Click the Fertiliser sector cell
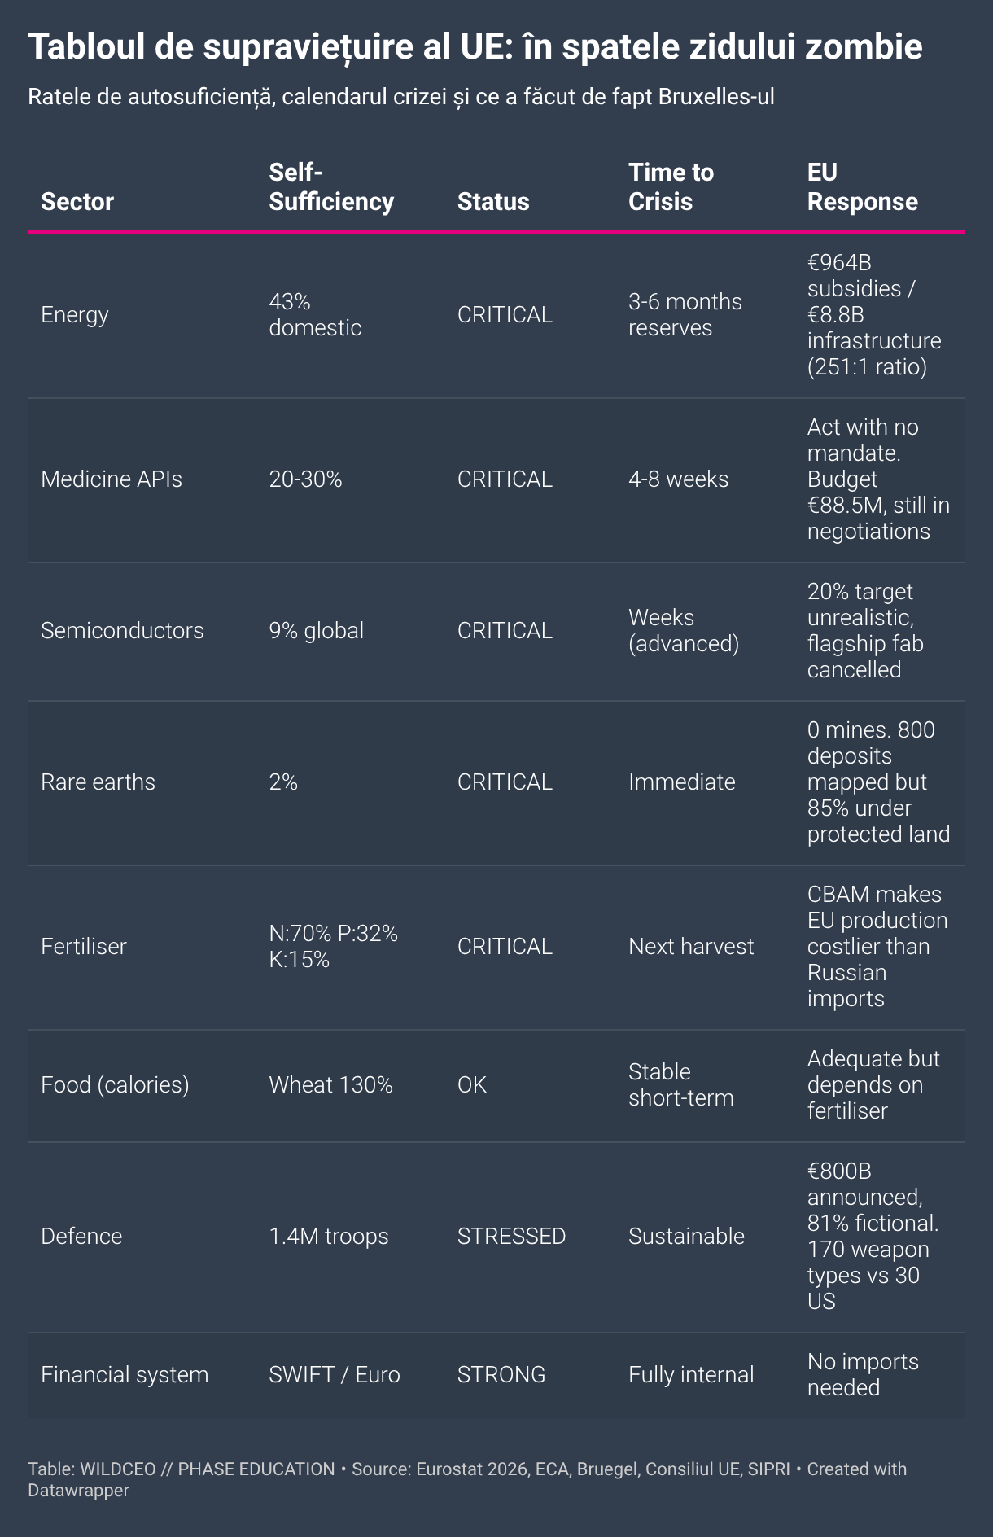This screenshot has height=1537, width=993. coord(84,946)
